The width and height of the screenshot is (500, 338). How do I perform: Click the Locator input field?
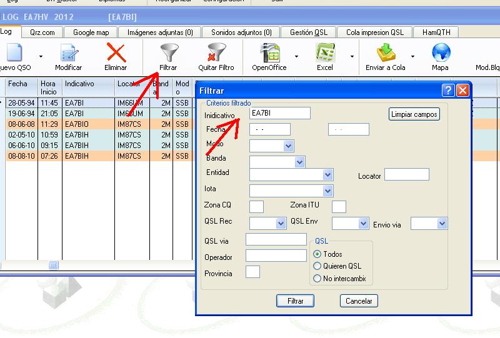(406, 174)
